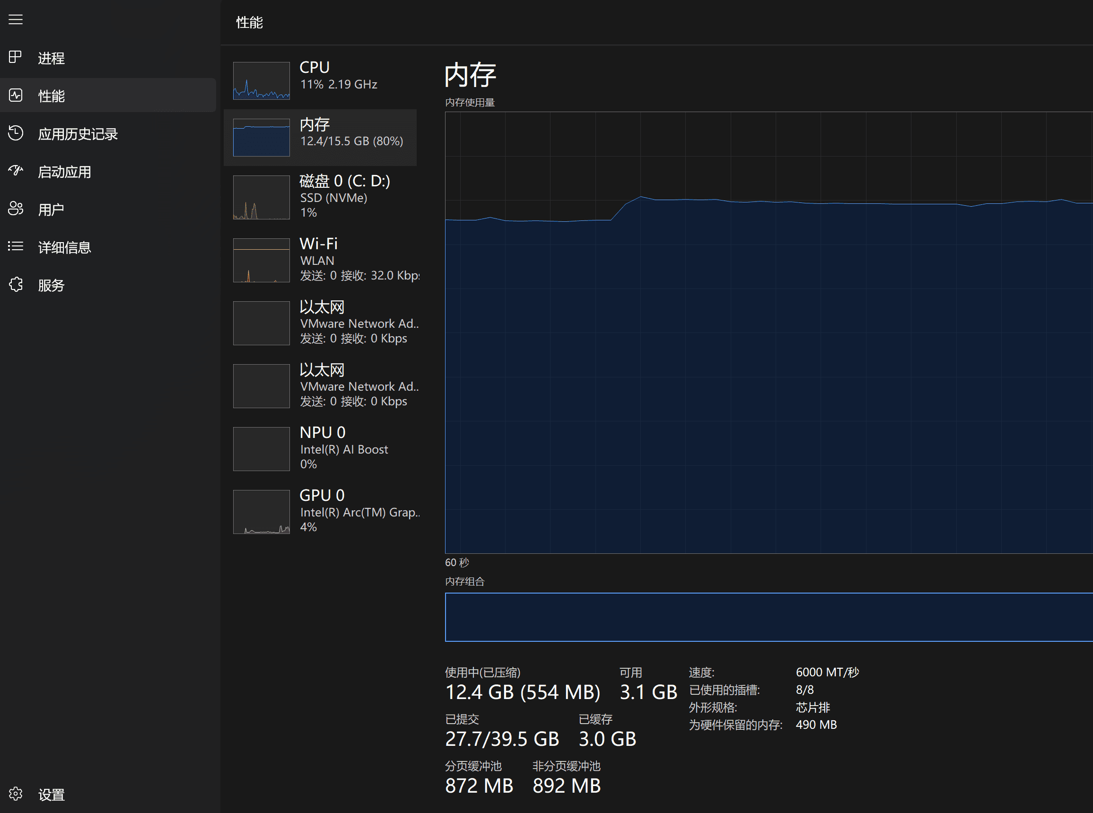
Task: Open 应用历史记录 page
Action: 108,133
